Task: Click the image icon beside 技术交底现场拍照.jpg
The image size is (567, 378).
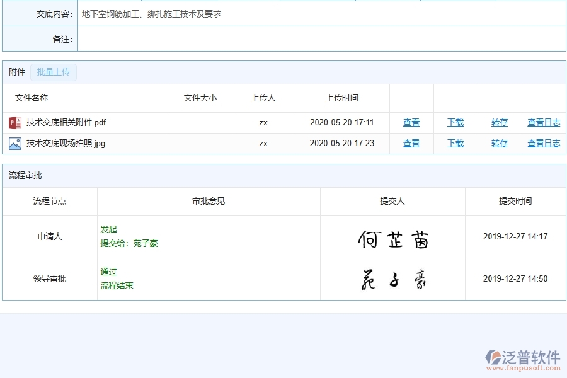Action: click(15, 143)
